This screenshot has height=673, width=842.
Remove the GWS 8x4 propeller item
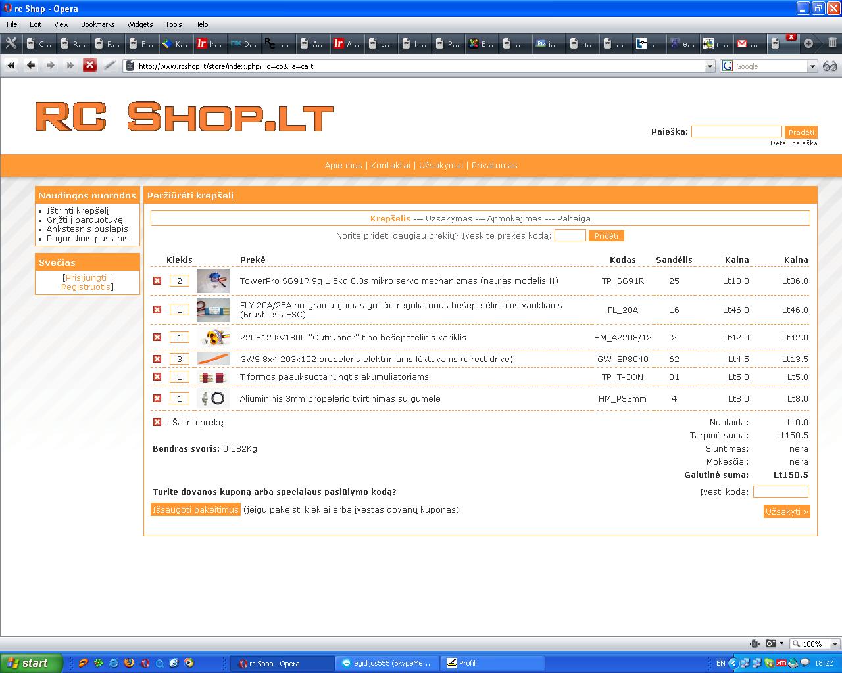(157, 359)
